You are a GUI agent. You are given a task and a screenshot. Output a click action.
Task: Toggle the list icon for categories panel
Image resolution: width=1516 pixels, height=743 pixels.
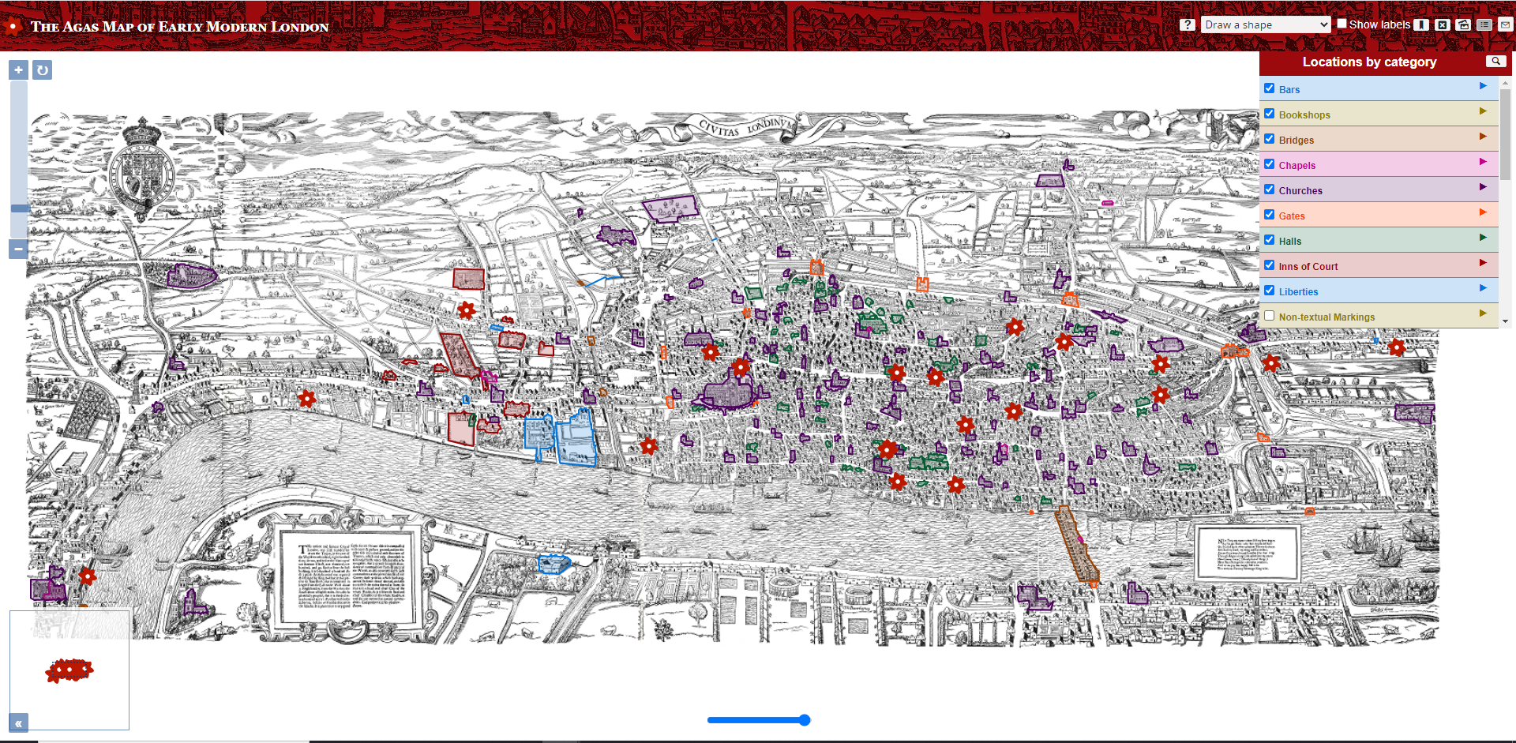1484,24
